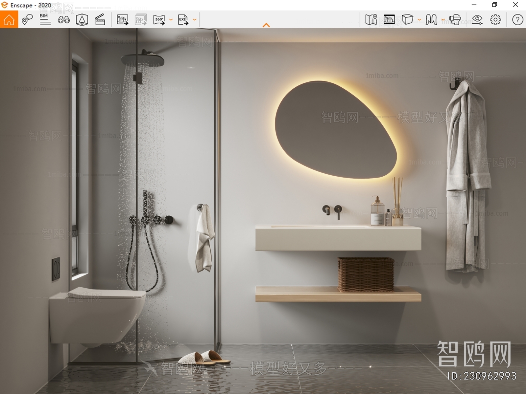
Task: Restore down the Enscape window
Action: [494, 5]
